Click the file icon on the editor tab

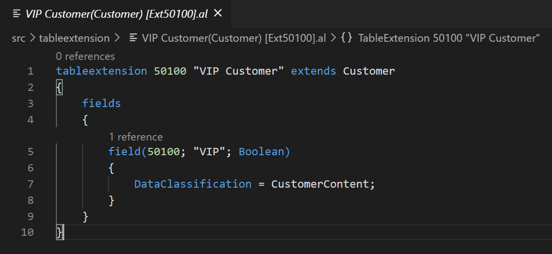[17, 14]
